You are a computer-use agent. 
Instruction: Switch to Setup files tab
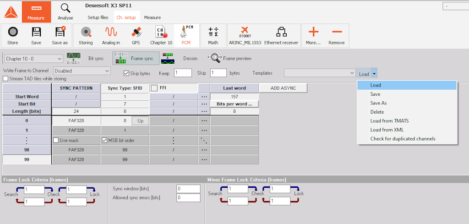coord(98,18)
